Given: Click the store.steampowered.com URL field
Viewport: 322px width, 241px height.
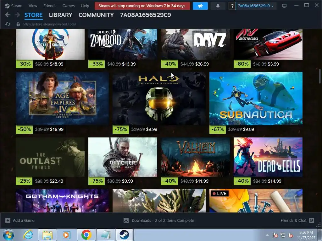Looking at the screenshot, I should click(x=49, y=24).
